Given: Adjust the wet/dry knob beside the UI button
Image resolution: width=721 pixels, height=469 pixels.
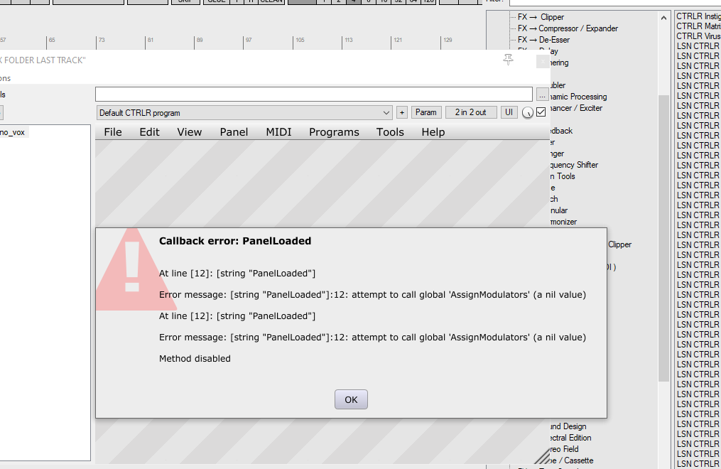Looking at the screenshot, I should click(x=526, y=112).
